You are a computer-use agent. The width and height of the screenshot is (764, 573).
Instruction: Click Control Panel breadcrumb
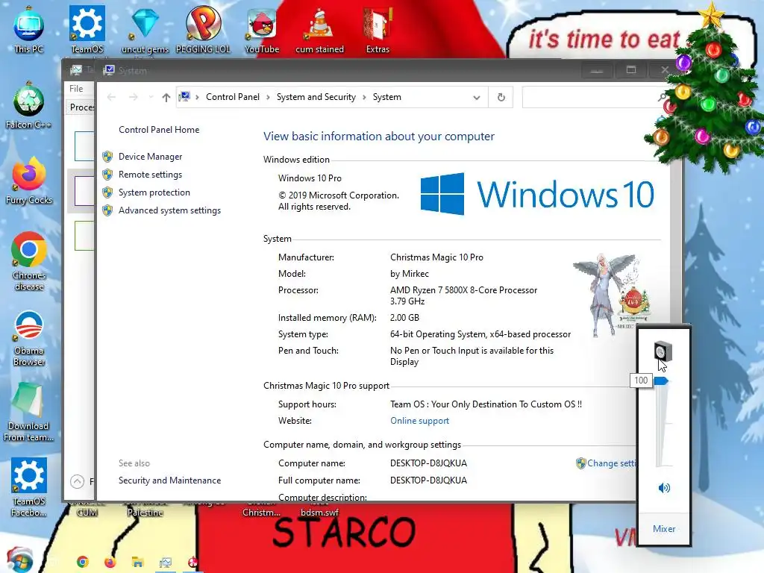[233, 97]
